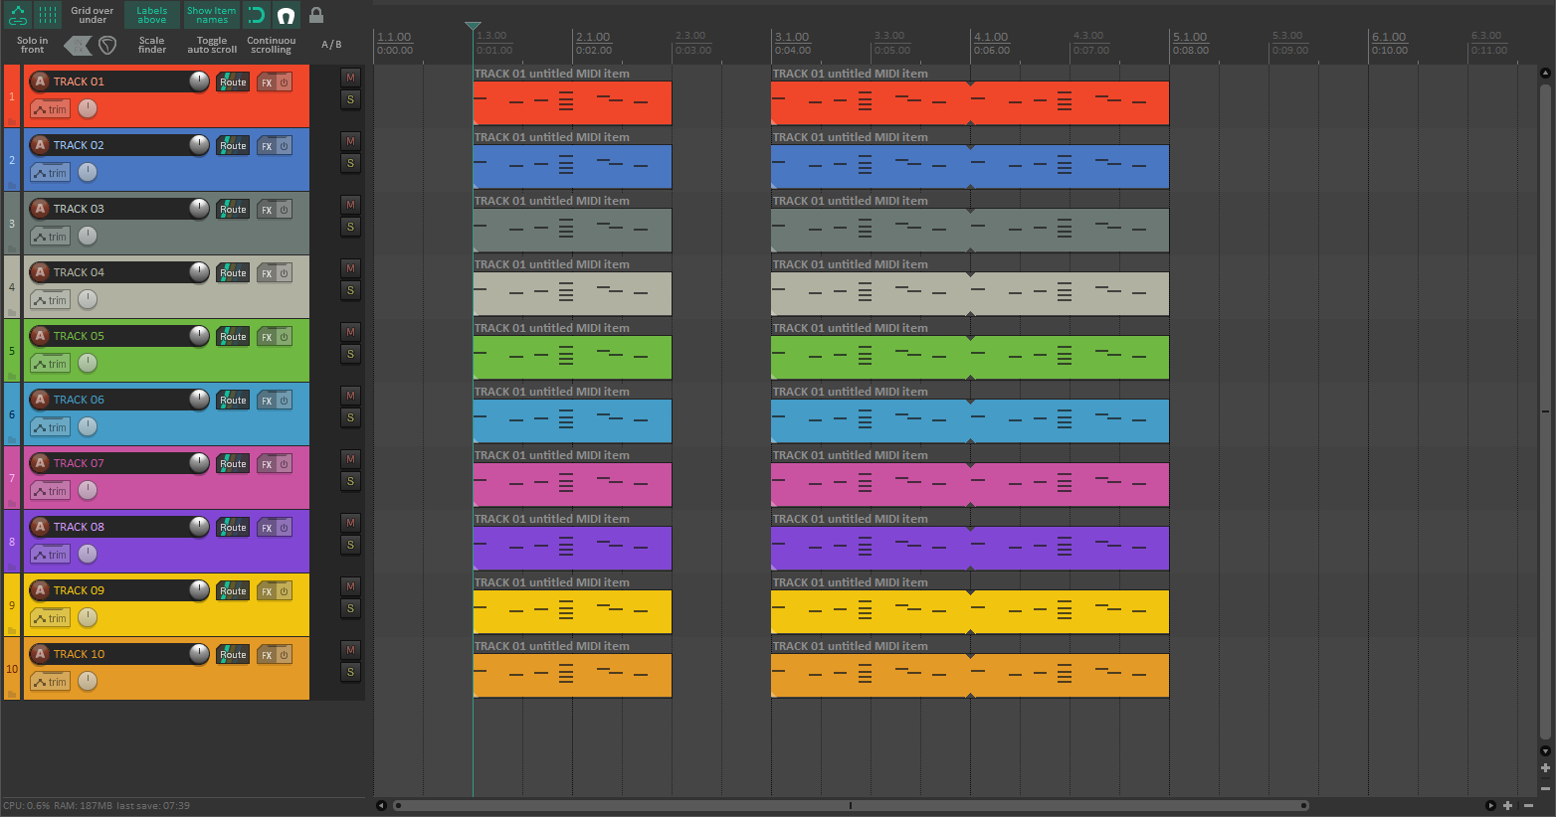This screenshot has width=1556, height=817.
Task: Click the record arm icon on TRACK 09
Action: pos(40,590)
